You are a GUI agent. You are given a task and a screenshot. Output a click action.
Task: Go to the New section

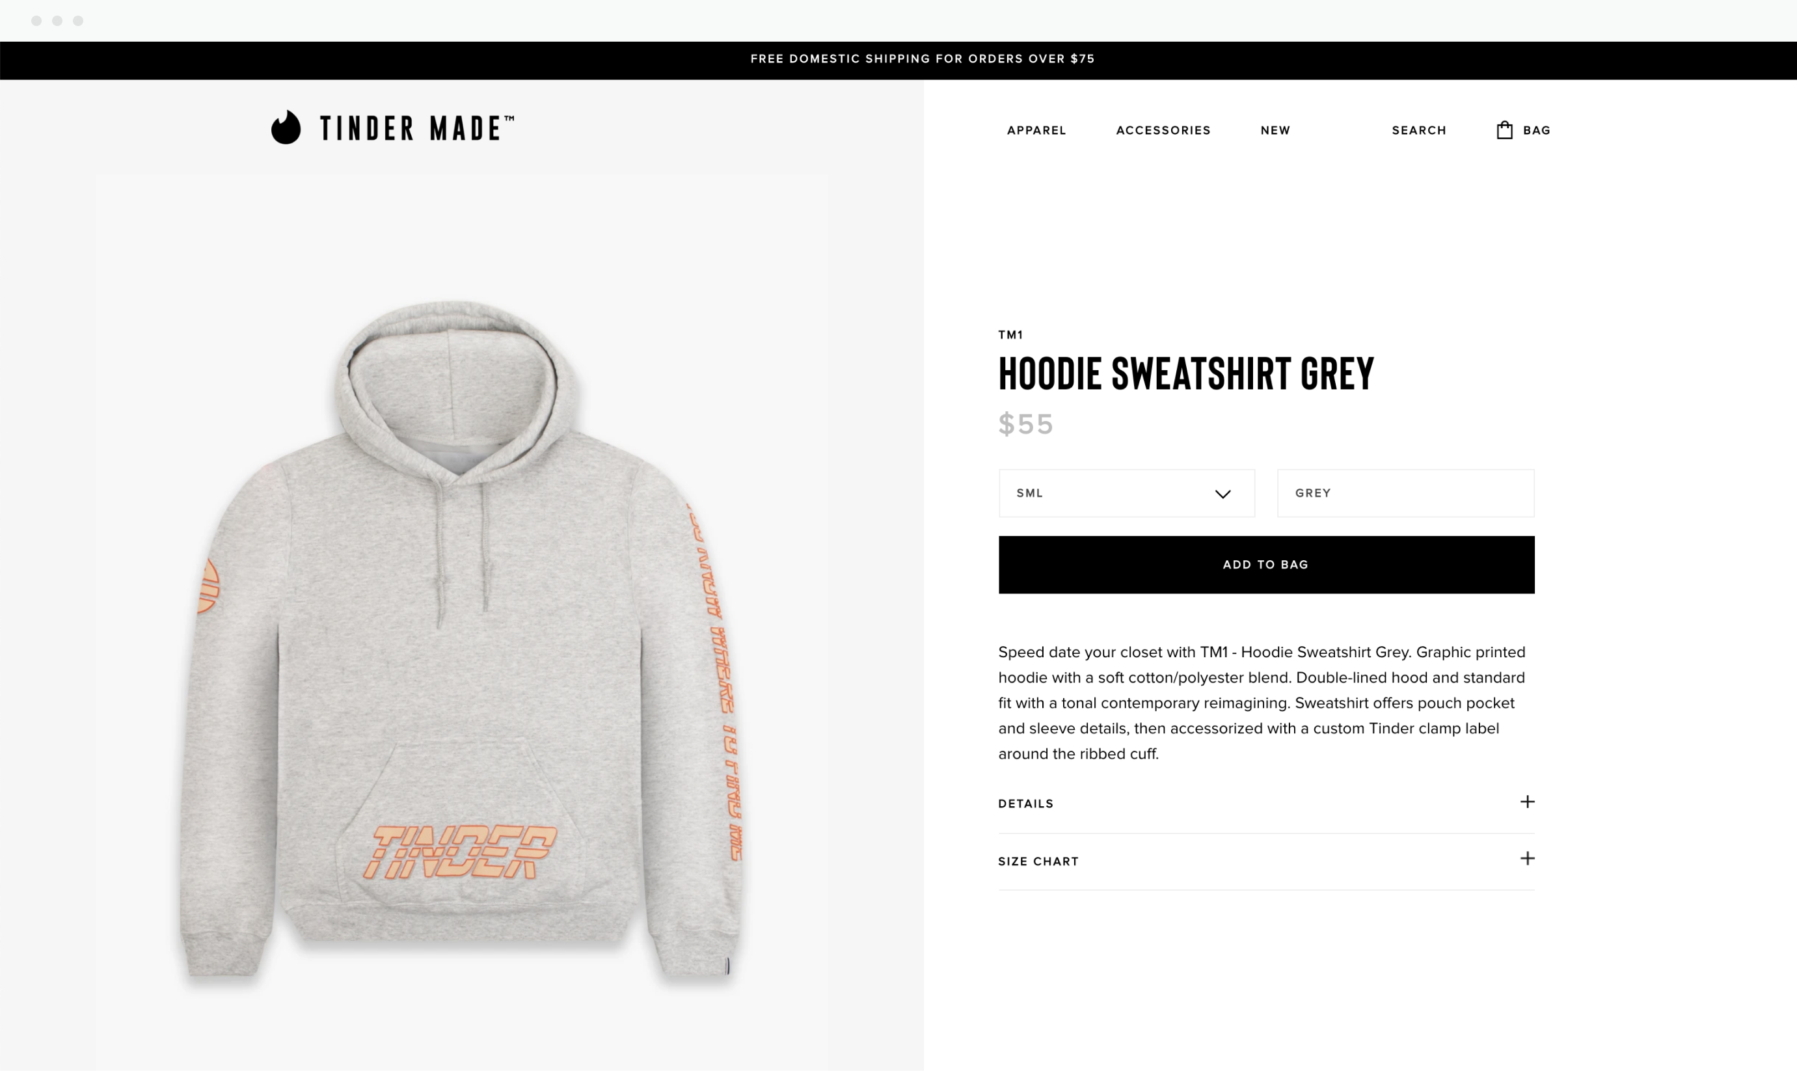pyautogui.click(x=1275, y=131)
